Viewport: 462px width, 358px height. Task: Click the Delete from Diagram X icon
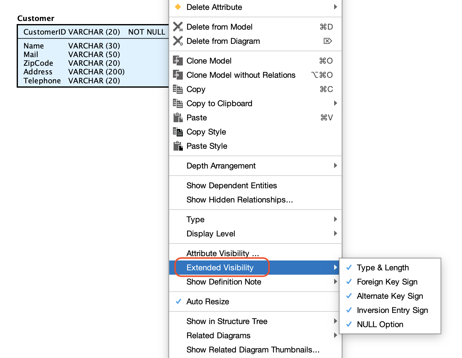[x=178, y=41]
